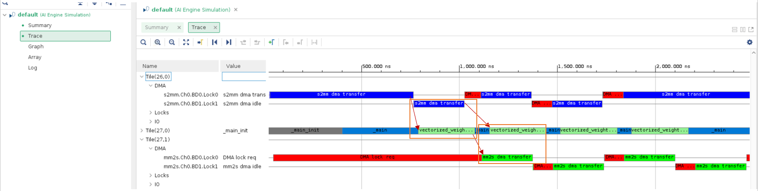Viewport: 758px width, 191px height.
Task: Open trace settings gear
Action: [749, 42]
